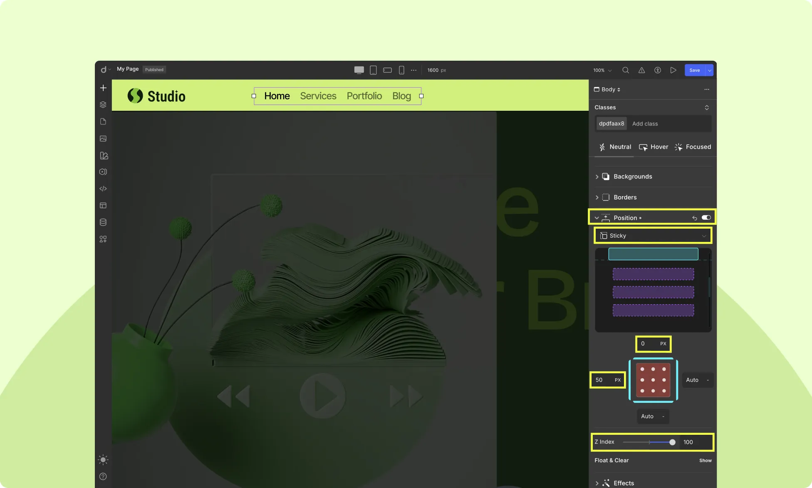Switch to the Neutral state tab
This screenshot has height=488, width=812.
[x=615, y=147]
